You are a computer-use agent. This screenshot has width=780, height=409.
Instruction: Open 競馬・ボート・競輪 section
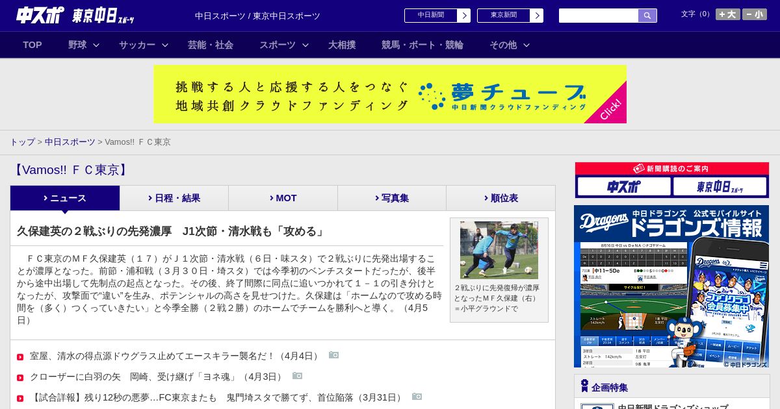tap(422, 45)
